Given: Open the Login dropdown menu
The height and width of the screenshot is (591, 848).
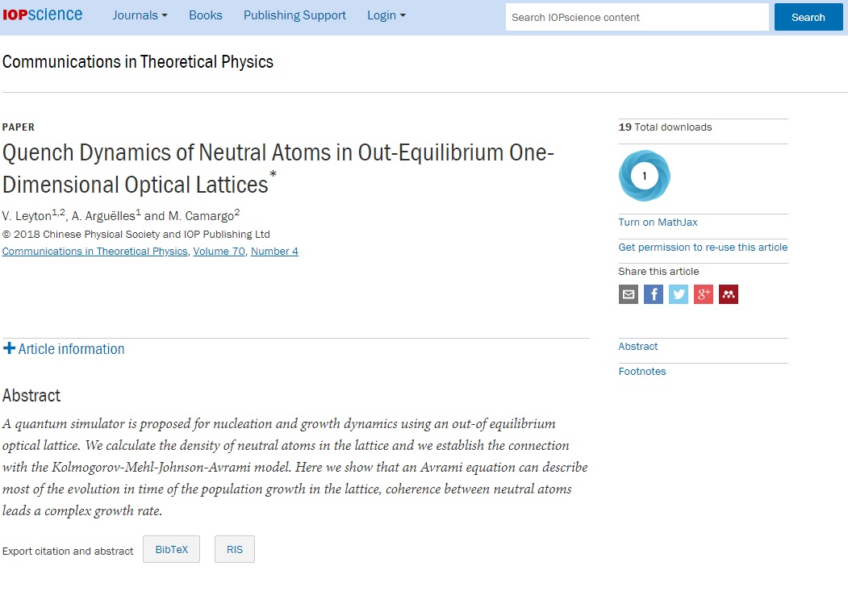Looking at the screenshot, I should click(386, 15).
